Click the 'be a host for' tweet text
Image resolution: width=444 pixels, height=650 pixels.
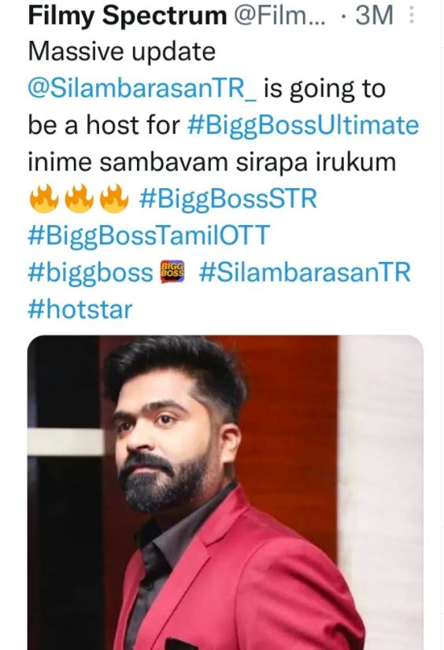click(x=104, y=125)
